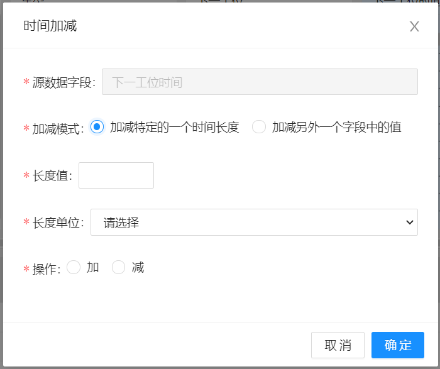The image size is (440, 369).
Task: Pick the 减 operation radio button
Action: click(118, 268)
